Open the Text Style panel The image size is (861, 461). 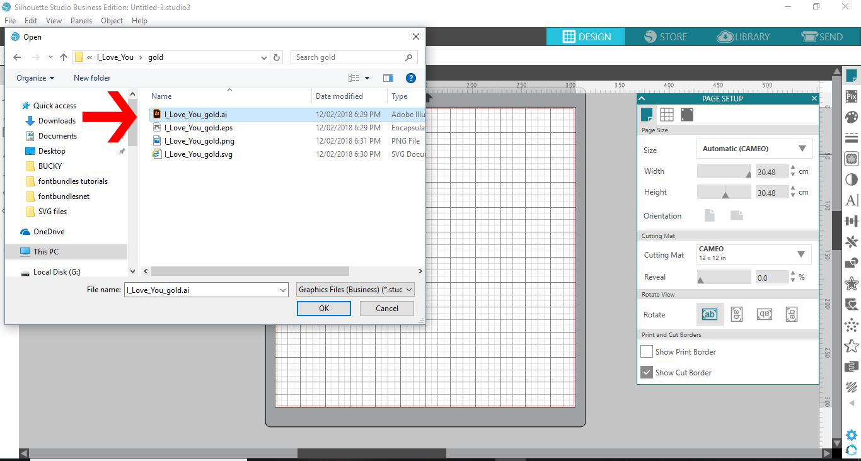pyautogui.click(x=852, y=200)
